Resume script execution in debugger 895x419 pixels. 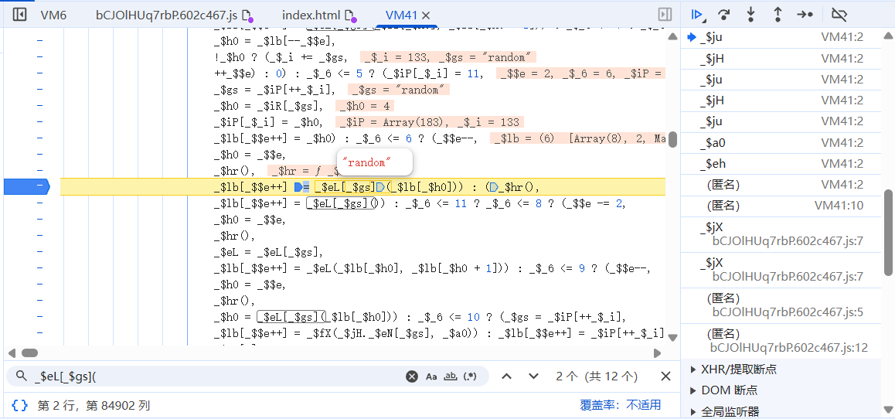[697, 15]
